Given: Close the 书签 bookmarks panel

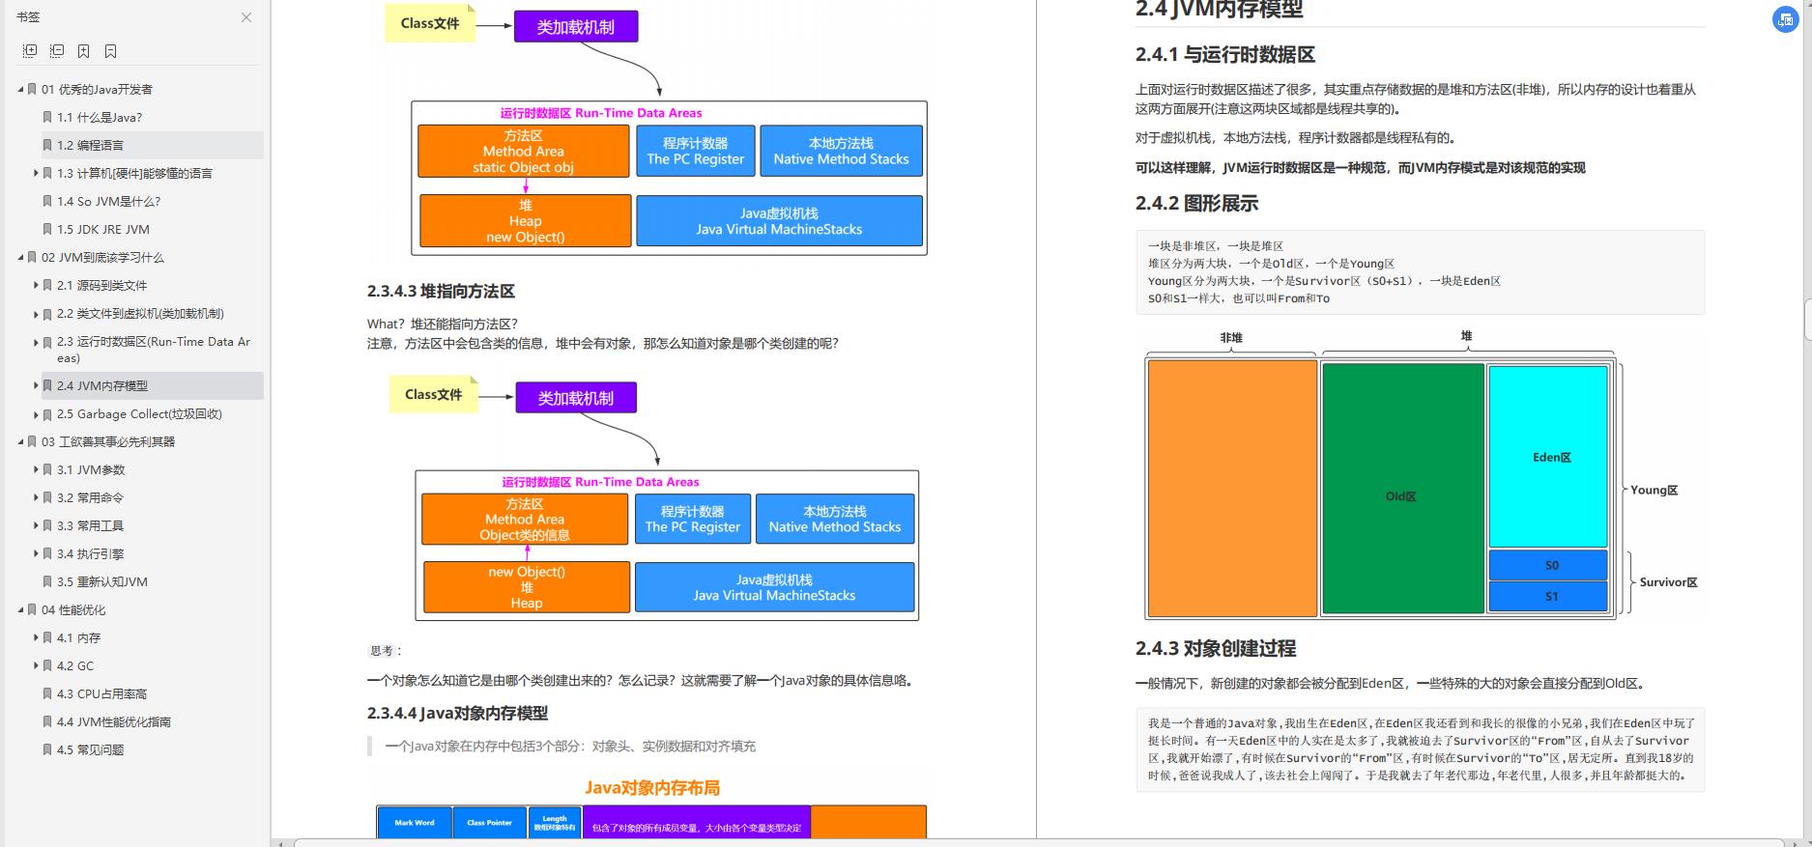Looking at the screenshot, I should tap(246, 17).
